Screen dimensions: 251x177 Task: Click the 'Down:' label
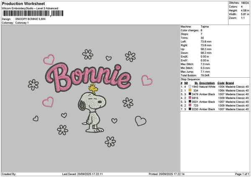[x=184, y=53]
